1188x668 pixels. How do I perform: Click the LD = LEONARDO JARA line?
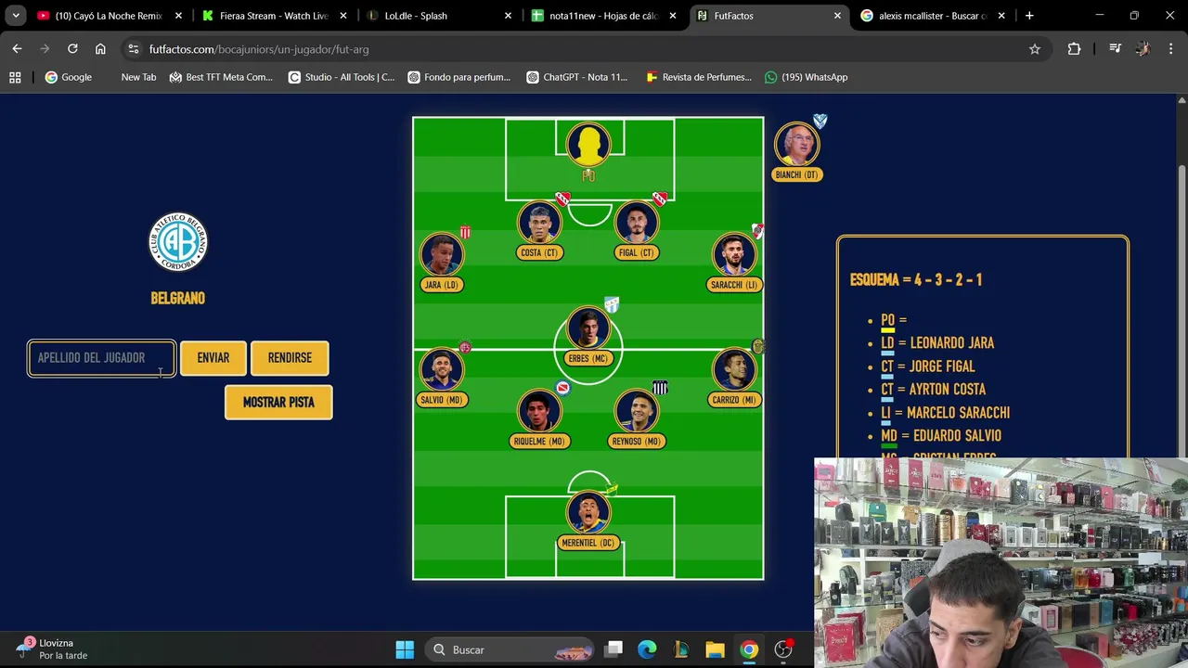coord(937,343)
